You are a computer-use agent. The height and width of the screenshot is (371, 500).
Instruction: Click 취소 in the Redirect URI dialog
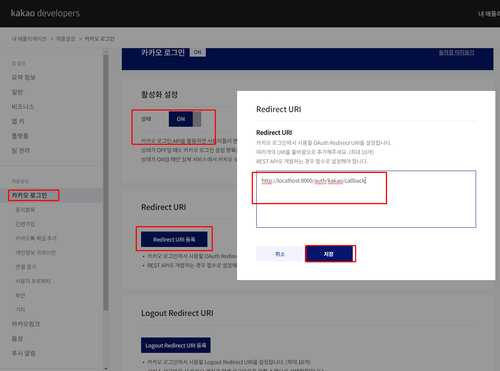(280, 254)
